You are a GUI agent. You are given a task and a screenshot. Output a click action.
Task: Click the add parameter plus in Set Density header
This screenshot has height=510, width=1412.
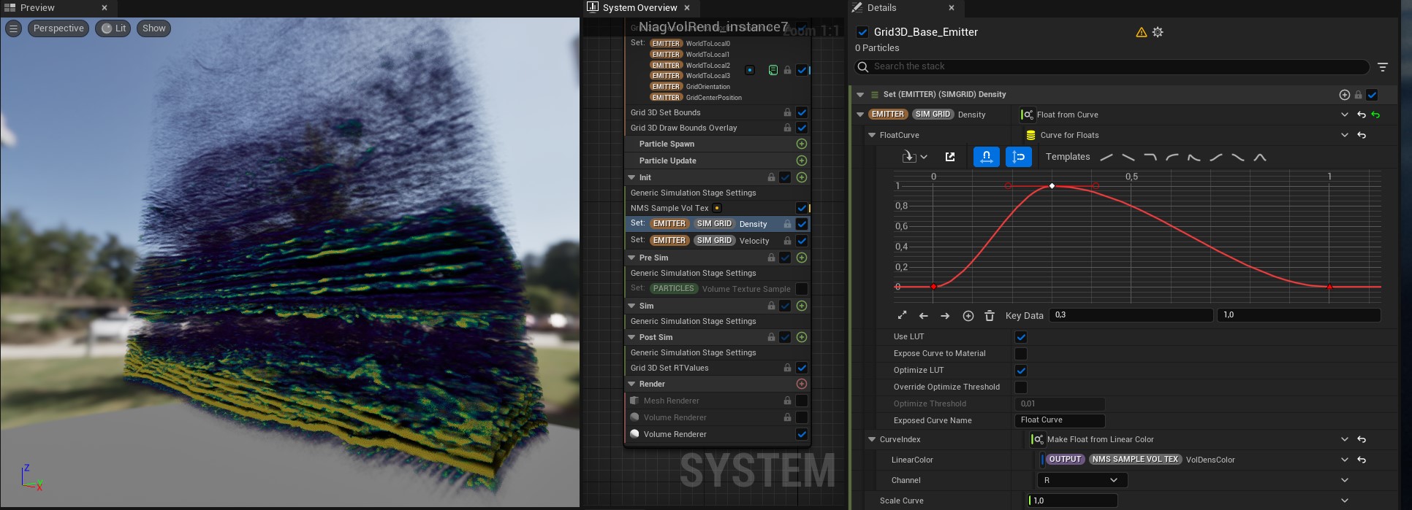point(1344,95)
